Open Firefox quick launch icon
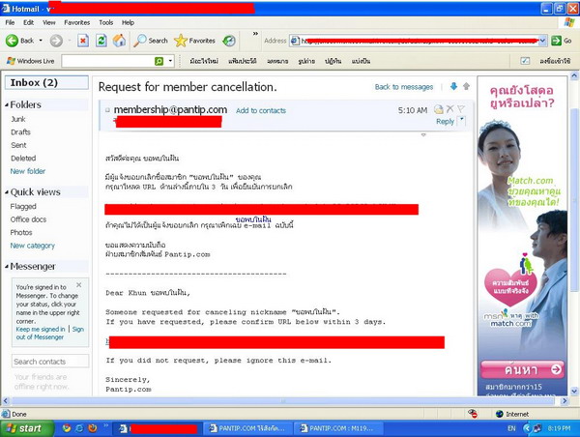This screenshot has height=437, width=580. (x=93, y=428)
